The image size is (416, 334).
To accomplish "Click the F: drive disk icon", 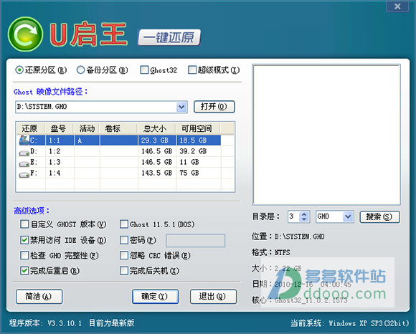I will click(24, 174).
